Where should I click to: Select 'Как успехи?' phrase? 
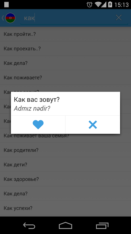tap(65, 208)
